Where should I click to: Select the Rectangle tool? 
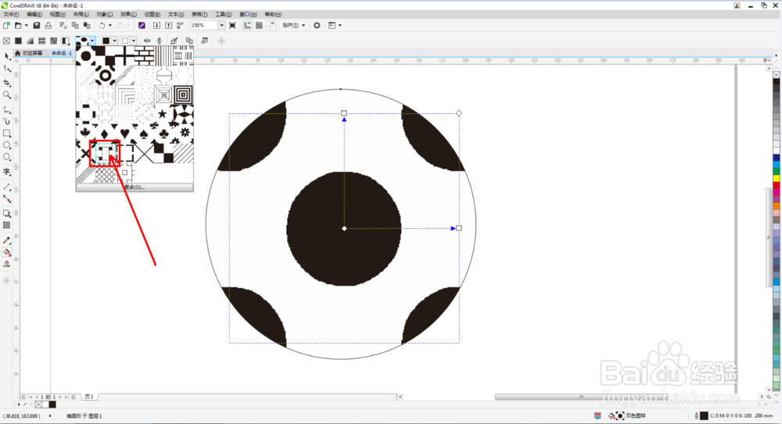tap(7, 133)
